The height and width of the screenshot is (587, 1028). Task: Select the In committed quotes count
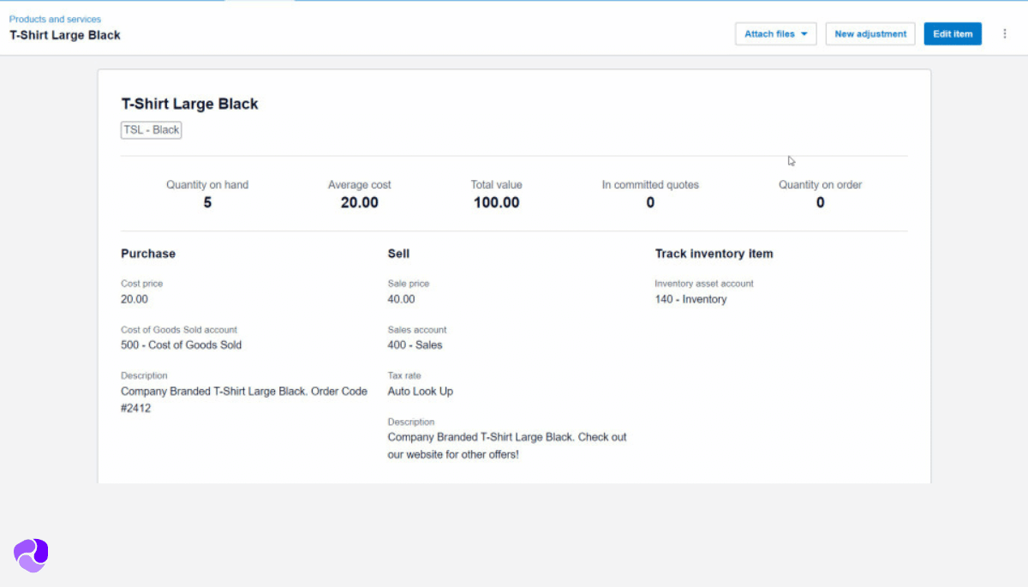(650, 203)
